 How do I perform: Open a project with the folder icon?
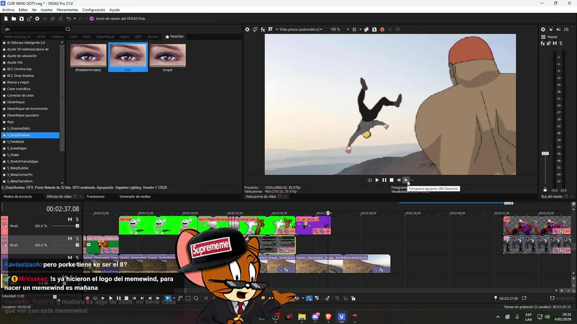point(14,18)
